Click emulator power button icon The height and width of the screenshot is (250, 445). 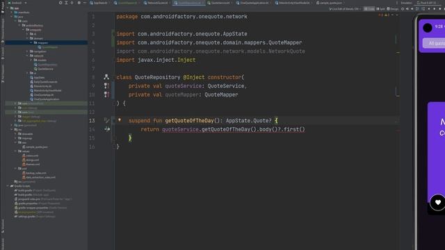point(403,9)
